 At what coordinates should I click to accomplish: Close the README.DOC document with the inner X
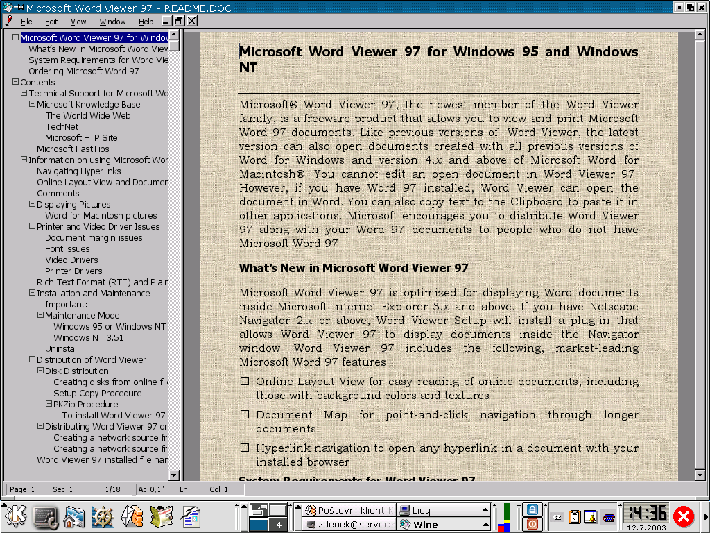[192, 21]
